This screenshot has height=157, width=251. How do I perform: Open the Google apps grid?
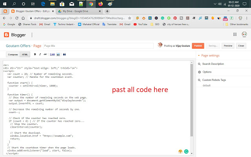235,35
